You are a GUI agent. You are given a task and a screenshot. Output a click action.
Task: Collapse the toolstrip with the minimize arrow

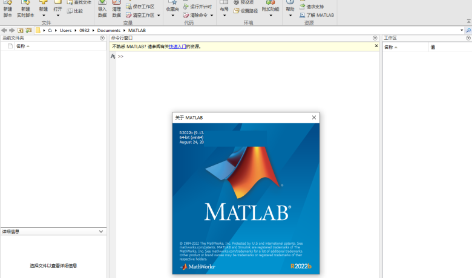coord(469,21)
